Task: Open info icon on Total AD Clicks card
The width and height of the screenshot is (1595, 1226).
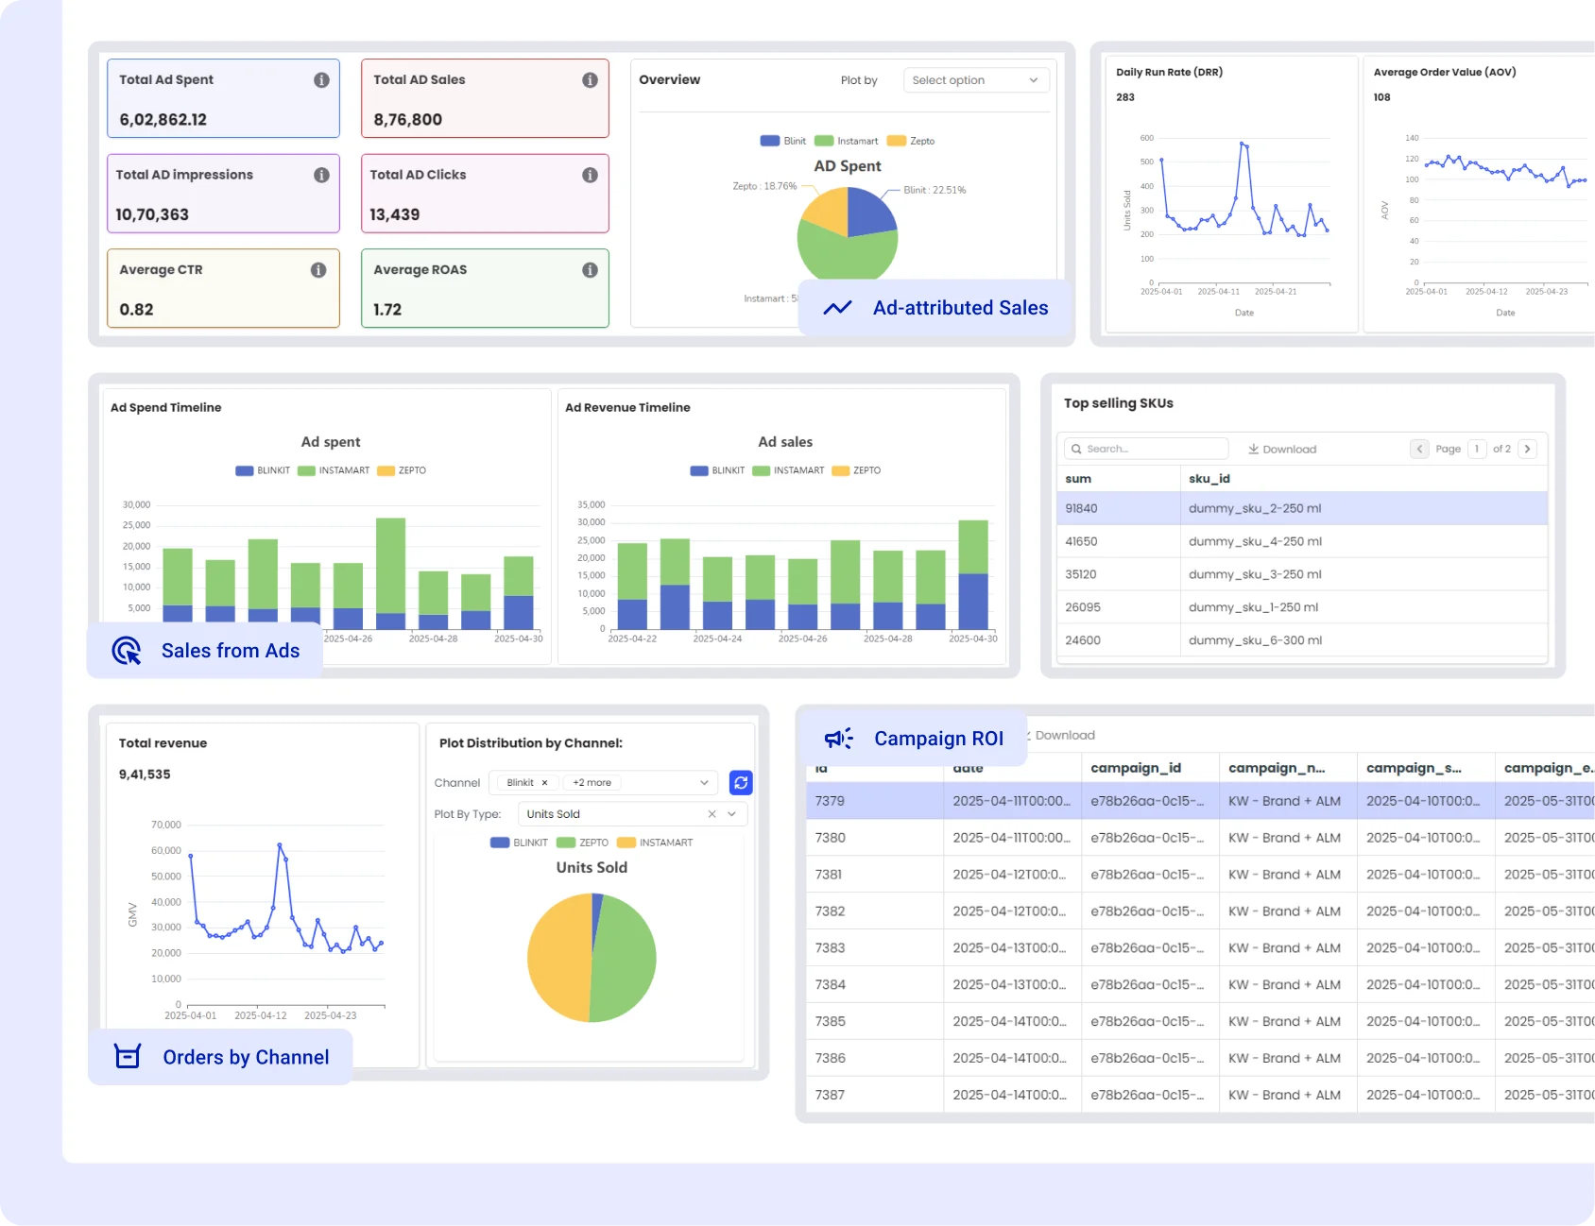Action: coord(590,175)
